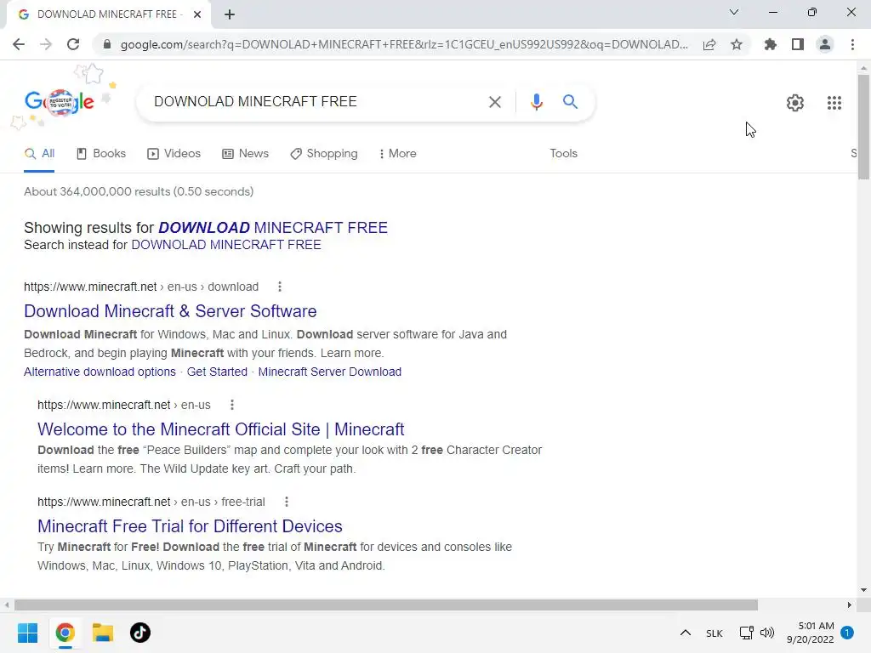Viewport: 871px width, 653px height.
Task: Start voice search with microphone icon
Action: pos(536,102)
